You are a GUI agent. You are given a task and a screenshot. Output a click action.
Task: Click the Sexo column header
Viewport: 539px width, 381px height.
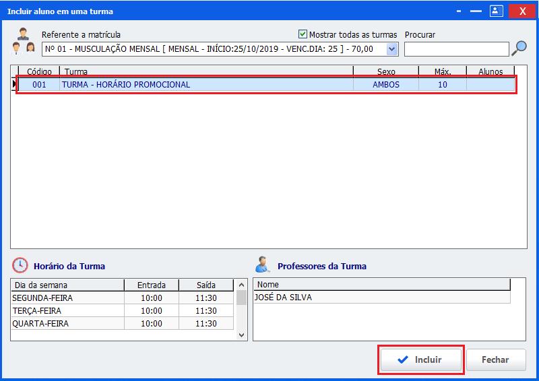tap(386, 71)
